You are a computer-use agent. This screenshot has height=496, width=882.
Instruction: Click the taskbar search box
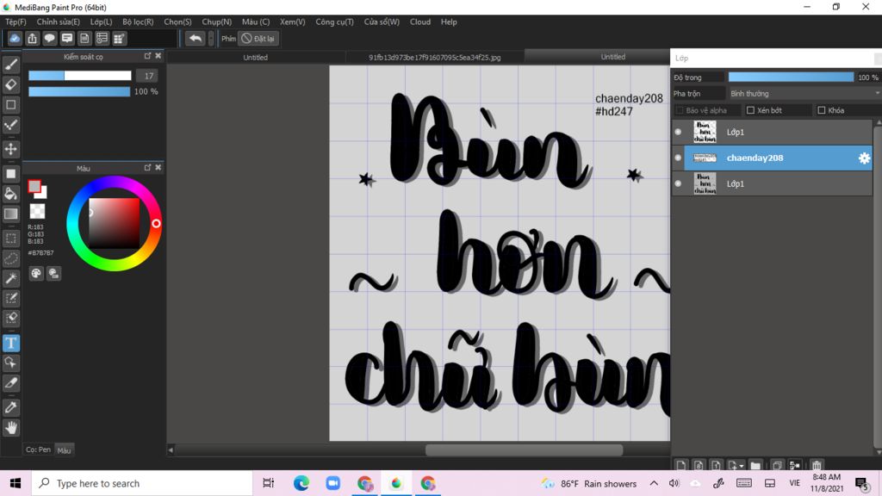point(142,483)
